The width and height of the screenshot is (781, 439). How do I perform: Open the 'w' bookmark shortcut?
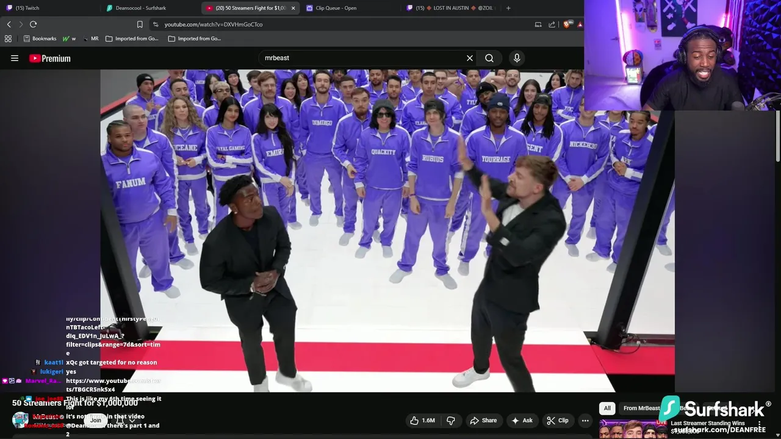point(69,38)
